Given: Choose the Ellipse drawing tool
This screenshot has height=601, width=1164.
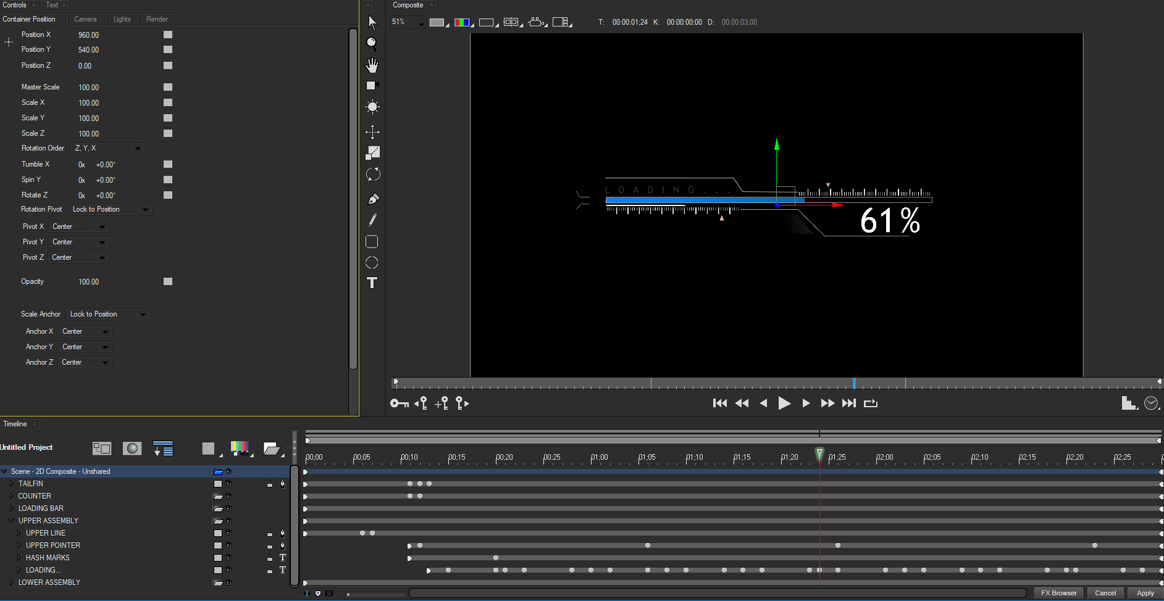Looking at the screenshot, I should pyautogui.click(x=372, y=263).
